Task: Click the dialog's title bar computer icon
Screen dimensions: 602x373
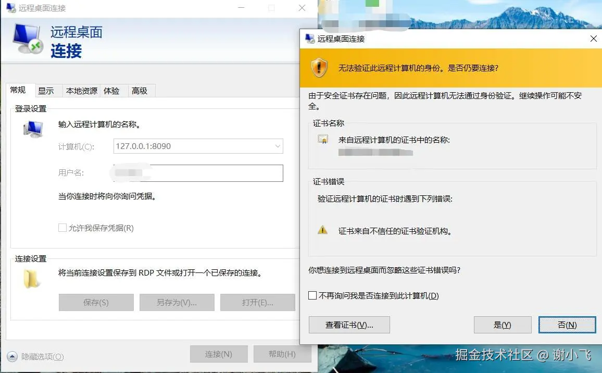Action: (309, 39)
